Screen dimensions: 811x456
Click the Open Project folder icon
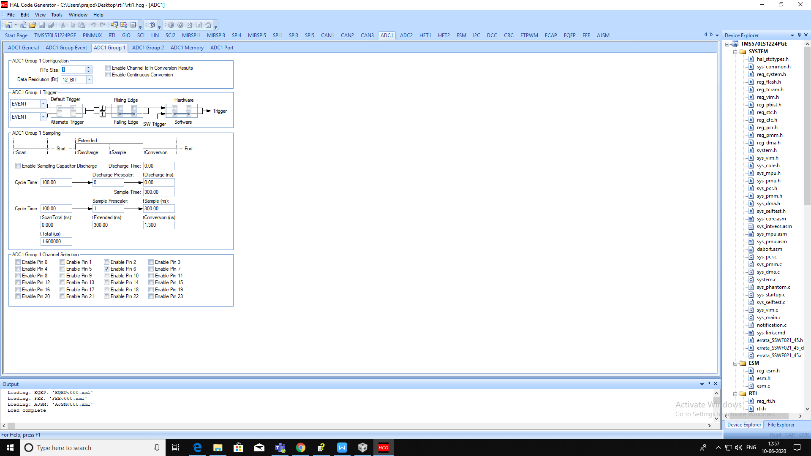pos(33,25)
